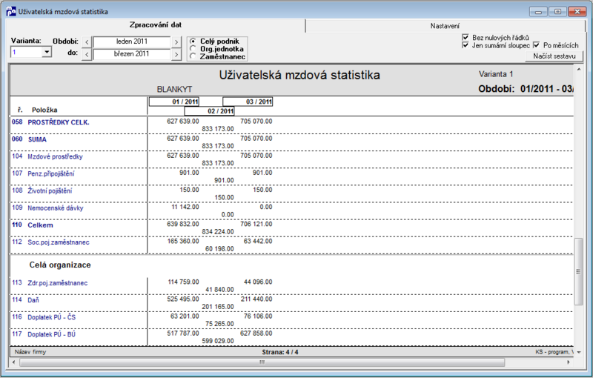Click previous arrow beside březen 2011

[87, 54]
